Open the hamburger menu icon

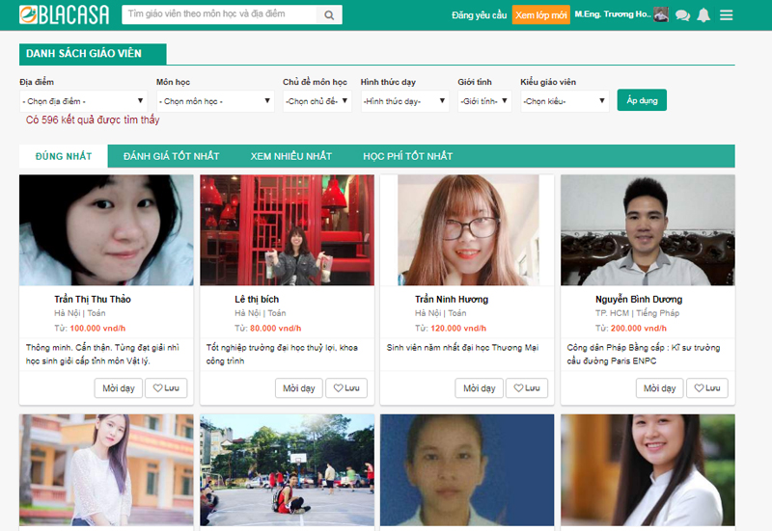tap(727, 15)
